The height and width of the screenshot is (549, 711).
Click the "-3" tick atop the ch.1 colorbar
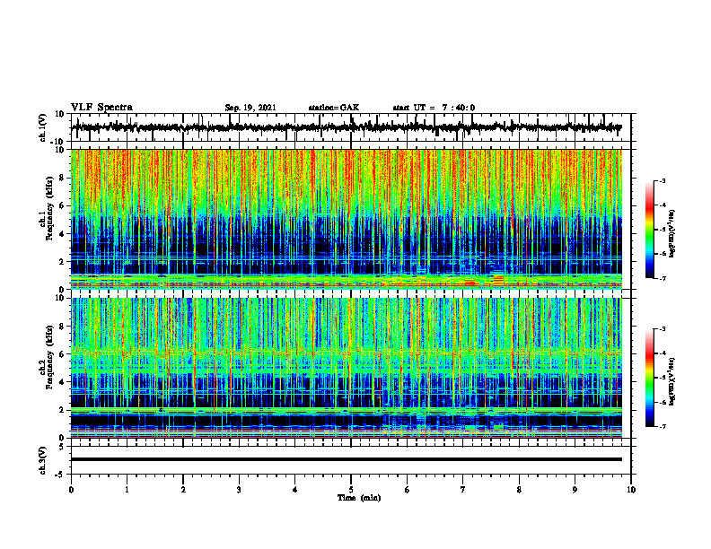[x=663, y=180]
